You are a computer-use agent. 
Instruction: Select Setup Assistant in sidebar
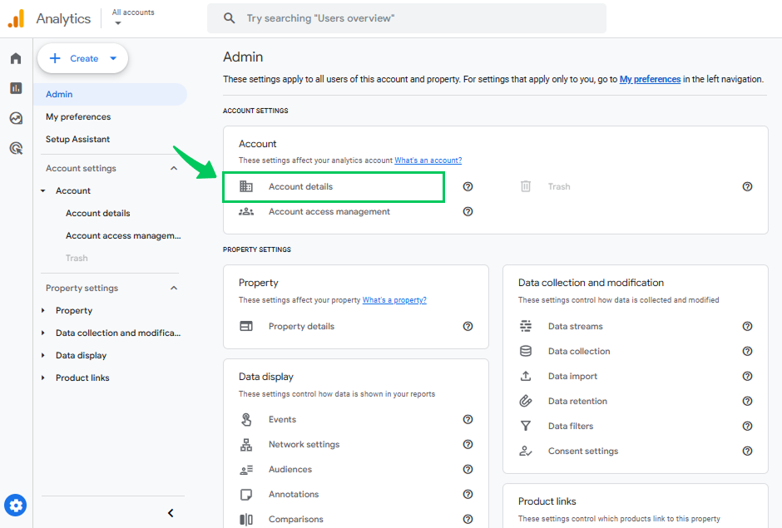click(78, 139)
